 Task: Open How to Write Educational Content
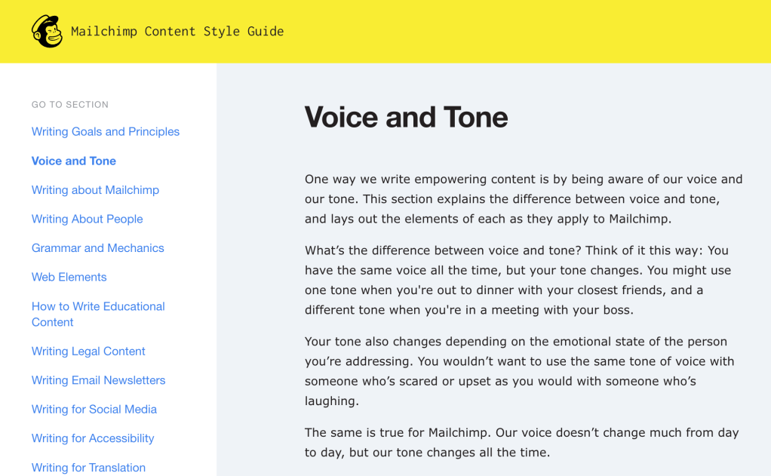coord(98,314)
